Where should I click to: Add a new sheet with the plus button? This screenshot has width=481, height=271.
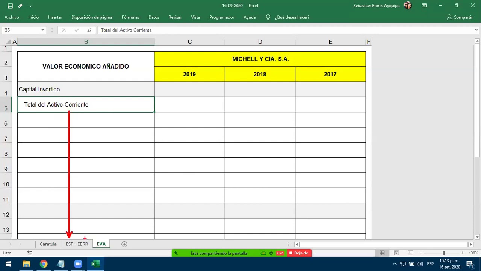coord(124,244)
